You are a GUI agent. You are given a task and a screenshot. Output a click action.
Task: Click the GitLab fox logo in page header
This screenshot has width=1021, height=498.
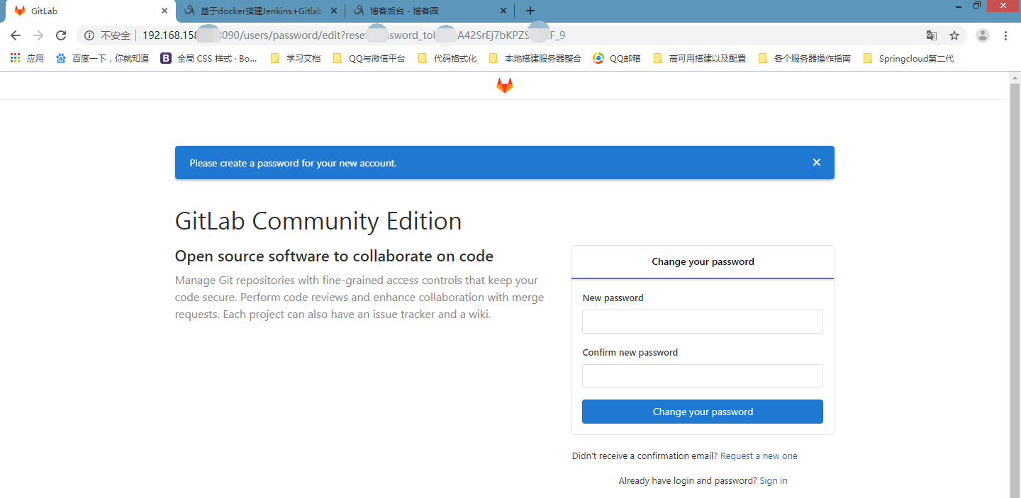504,86
